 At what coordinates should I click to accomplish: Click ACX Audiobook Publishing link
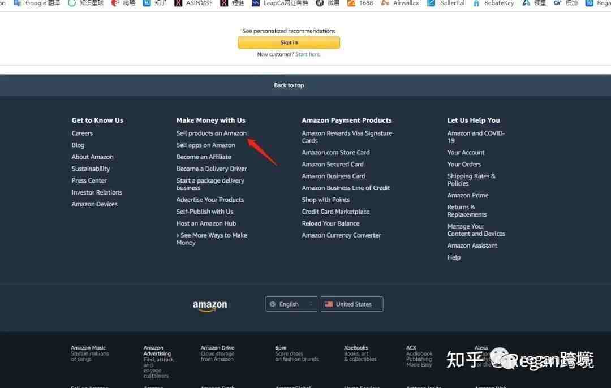point(419,356)
